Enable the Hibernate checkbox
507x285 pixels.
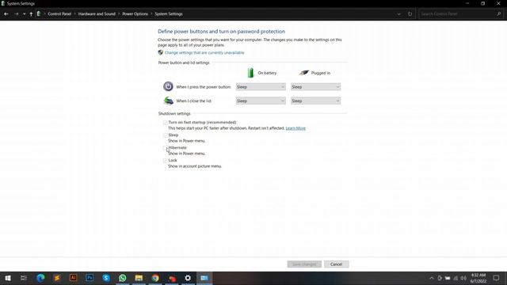[165, 148]
